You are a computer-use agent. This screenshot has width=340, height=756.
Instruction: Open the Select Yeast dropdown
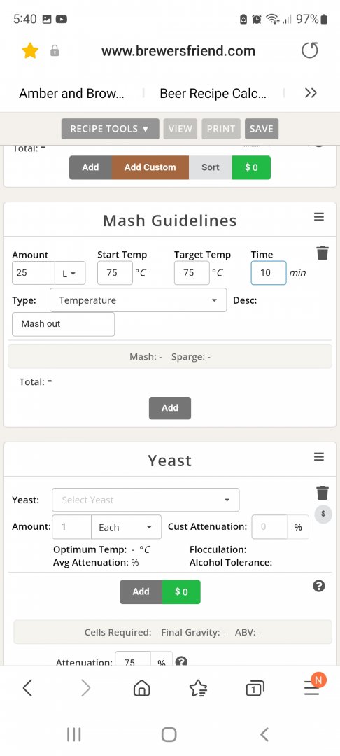[146, 500]
